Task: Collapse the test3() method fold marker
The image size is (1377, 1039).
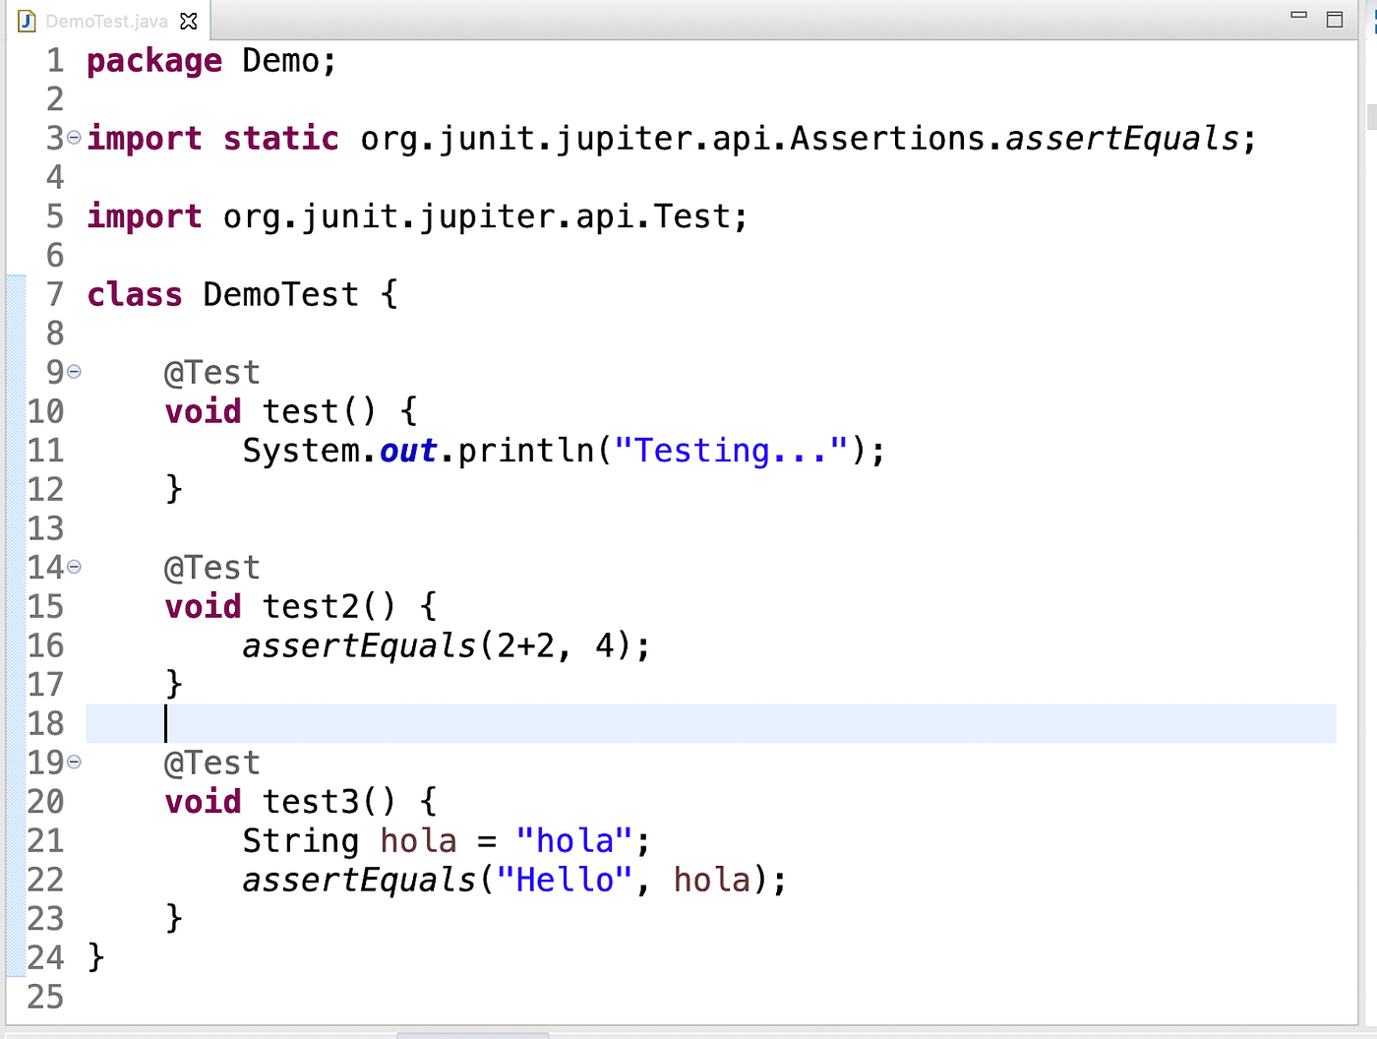Action: pyautogui.click(x=75, y=763)
